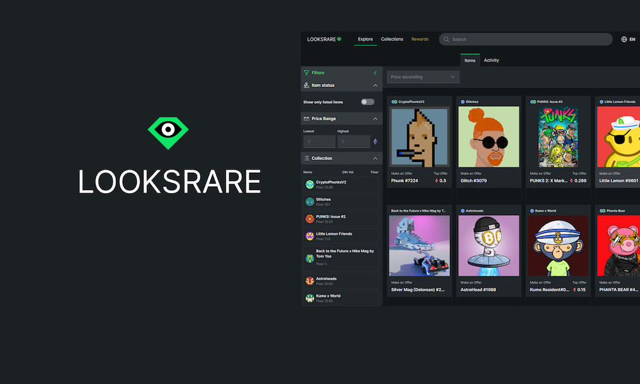Click Make an Offer on Phunk #7224
Screen dimensions: 640x384
coord(402,173)
